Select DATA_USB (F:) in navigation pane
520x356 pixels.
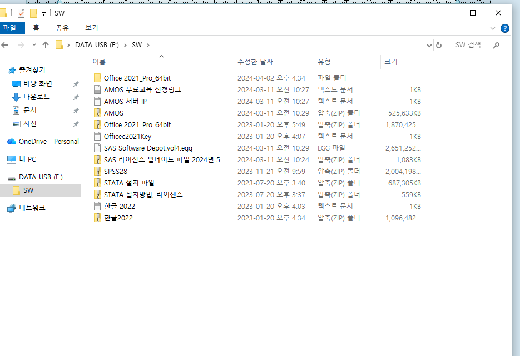41,177
